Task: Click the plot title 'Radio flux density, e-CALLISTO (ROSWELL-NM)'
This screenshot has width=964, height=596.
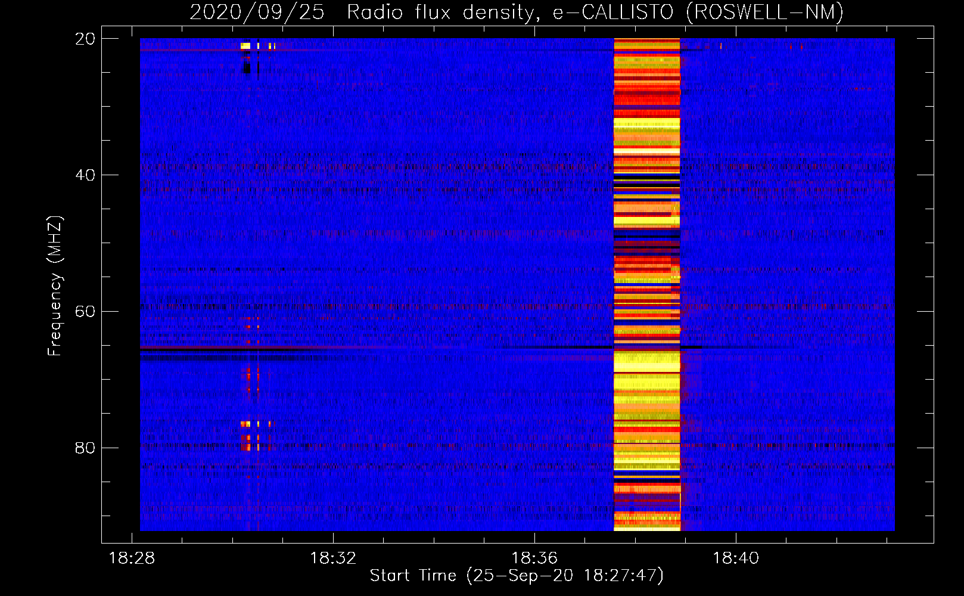Action: click(x=595, y=12)
